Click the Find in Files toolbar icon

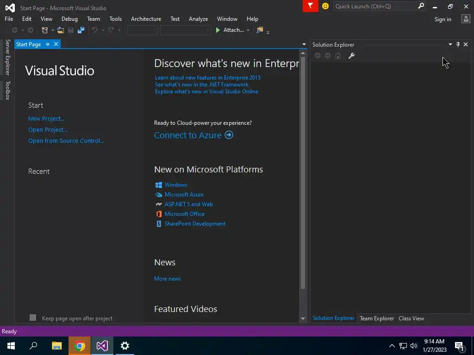[x=260, y=30]
